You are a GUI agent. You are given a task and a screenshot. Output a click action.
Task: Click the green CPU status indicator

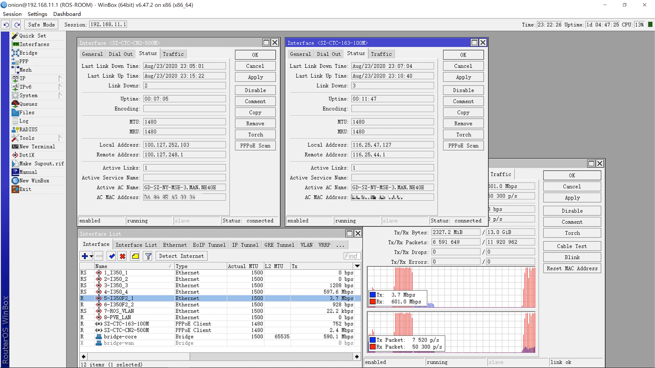[x=650, y=24]
